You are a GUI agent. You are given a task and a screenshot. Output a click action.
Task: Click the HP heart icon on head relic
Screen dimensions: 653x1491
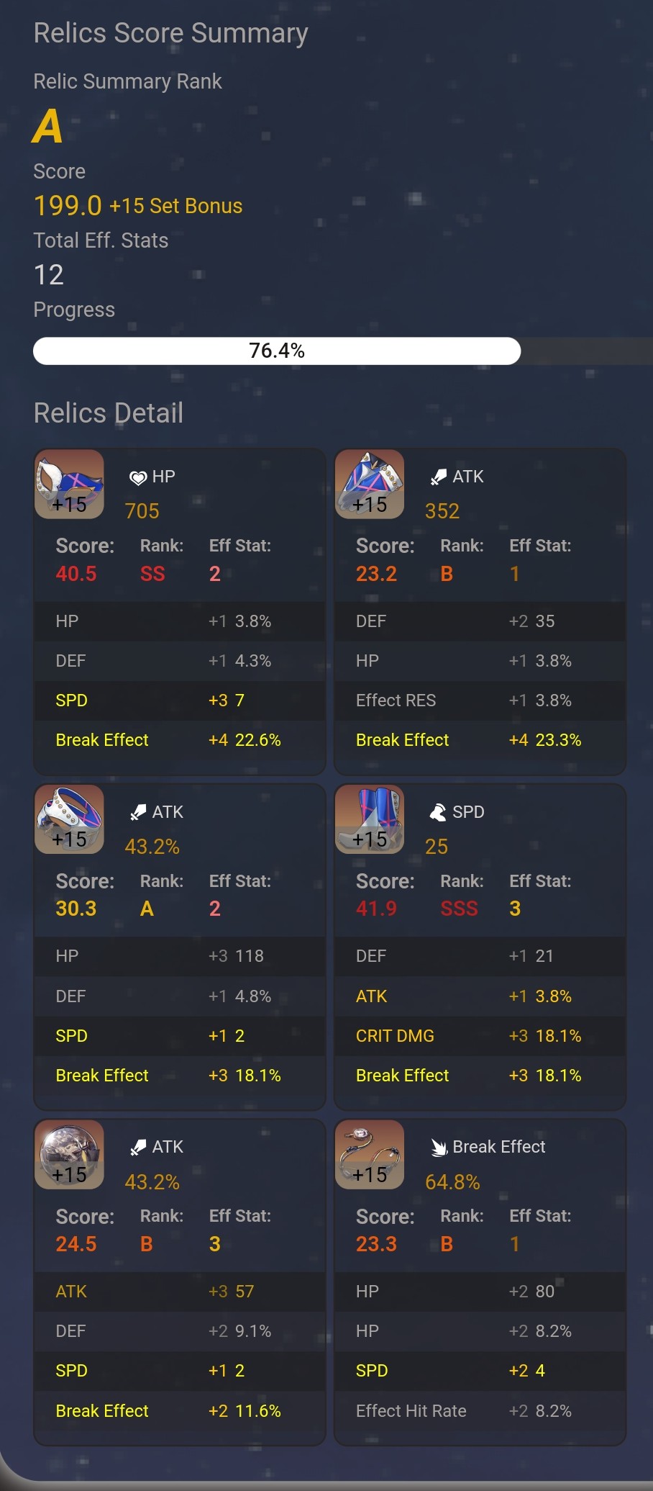137,477
